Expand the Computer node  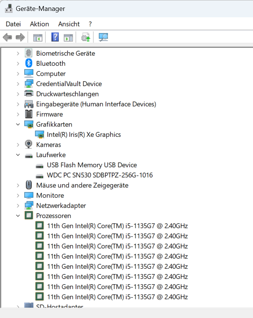(18, 74)
